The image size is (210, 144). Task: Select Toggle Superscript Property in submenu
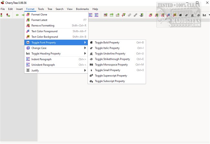[117, 76]
